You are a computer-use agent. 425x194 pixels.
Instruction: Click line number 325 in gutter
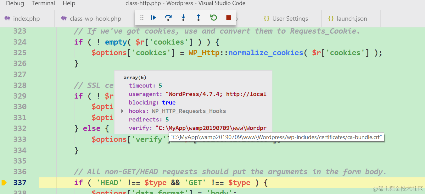[20, 53]
